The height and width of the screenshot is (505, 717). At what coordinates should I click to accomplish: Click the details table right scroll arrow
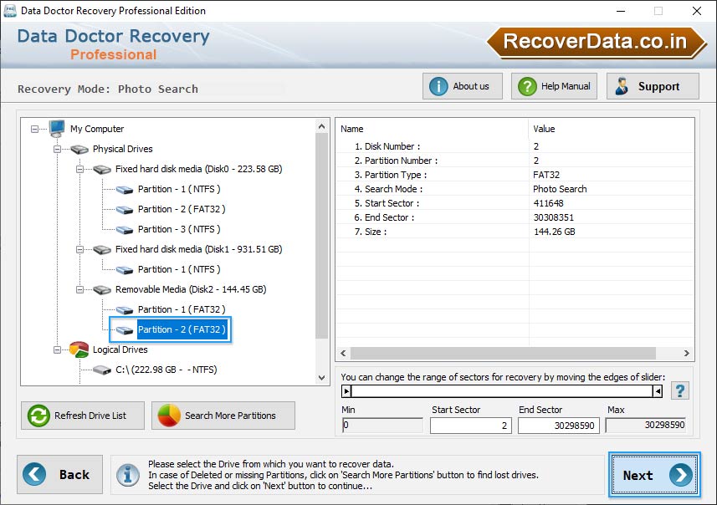[x=686, y=354]
